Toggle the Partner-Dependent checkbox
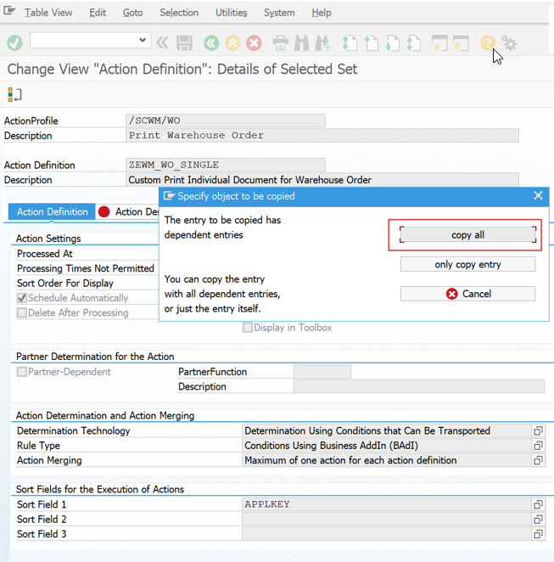Viewport: 554px width, 562px height. pyautogui.click(x=22, y=372)
